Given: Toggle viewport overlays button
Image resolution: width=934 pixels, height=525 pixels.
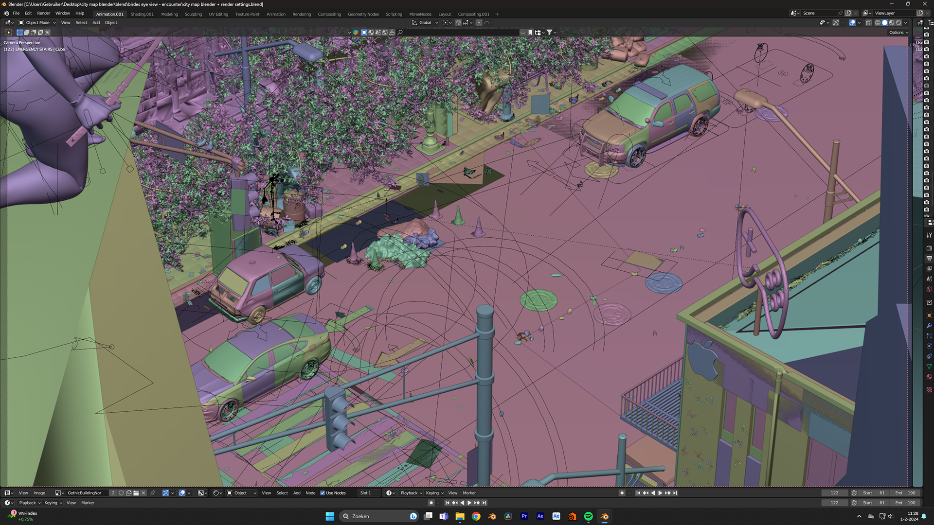Looking at the screenshot, I should [x=852, y=23].
